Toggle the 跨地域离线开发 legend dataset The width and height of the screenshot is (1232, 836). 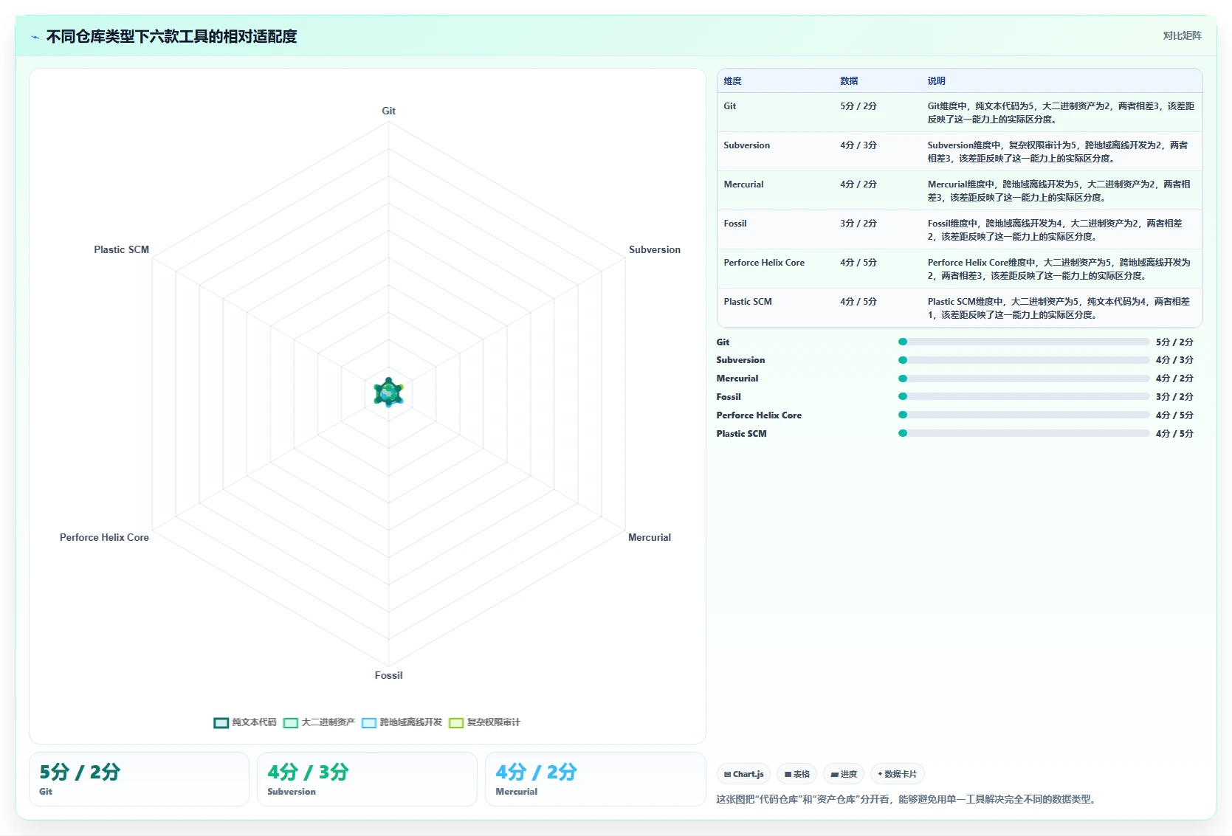pyautogui.click(x=402, y=722)
